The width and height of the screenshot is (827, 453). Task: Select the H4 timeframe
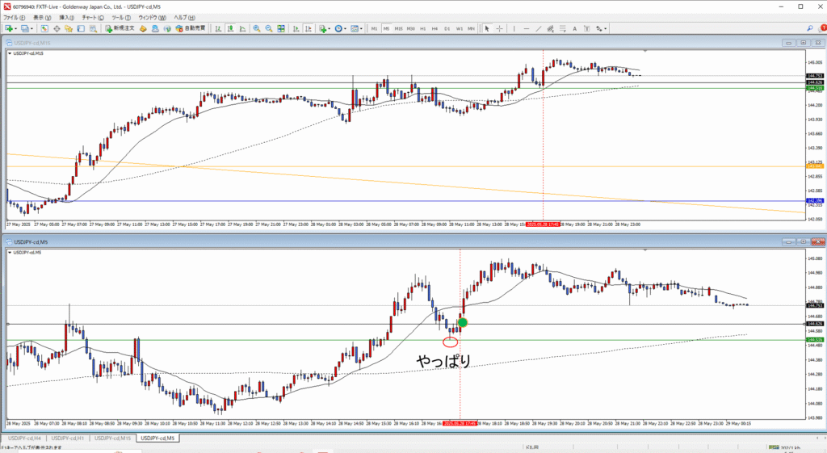(x=434, y=28)
